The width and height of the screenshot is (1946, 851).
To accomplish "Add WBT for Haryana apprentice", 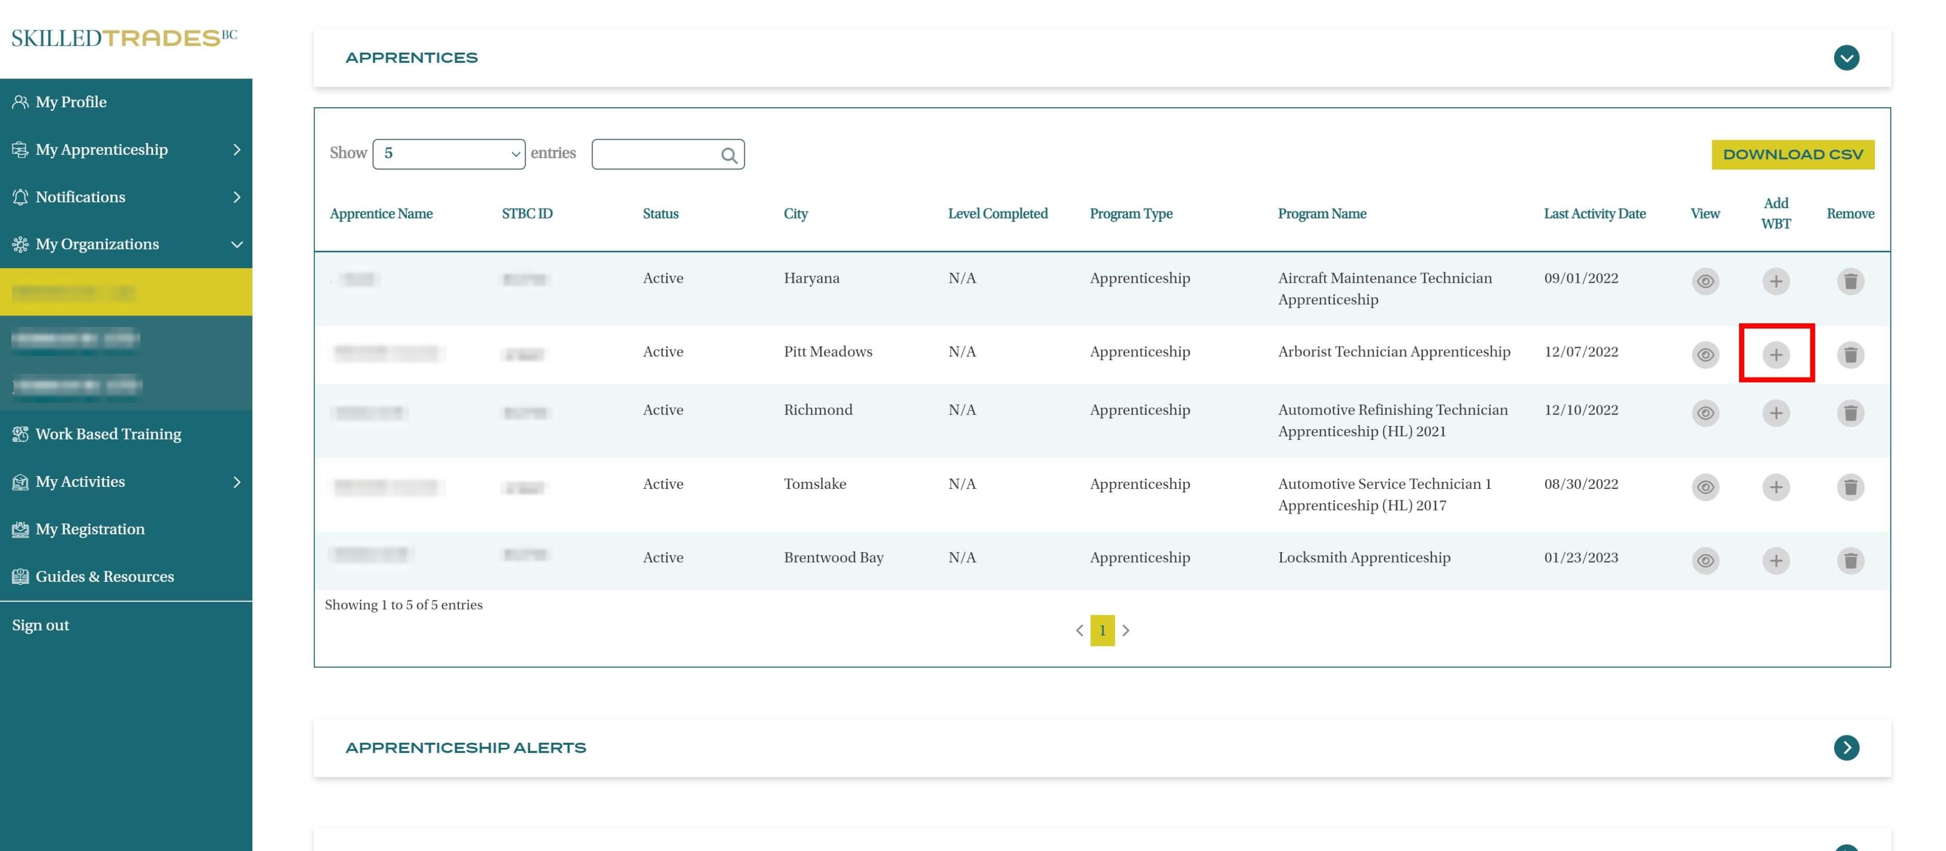I will 1775,281.
